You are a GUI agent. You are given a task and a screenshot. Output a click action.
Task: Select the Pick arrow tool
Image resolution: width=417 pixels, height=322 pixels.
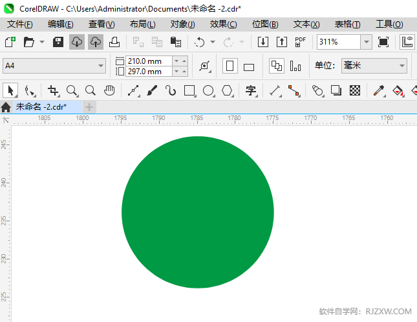pos(10,90)
